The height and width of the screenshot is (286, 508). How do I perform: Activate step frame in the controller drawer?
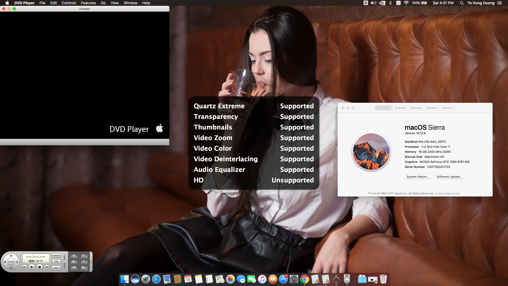tap(74, 262)
